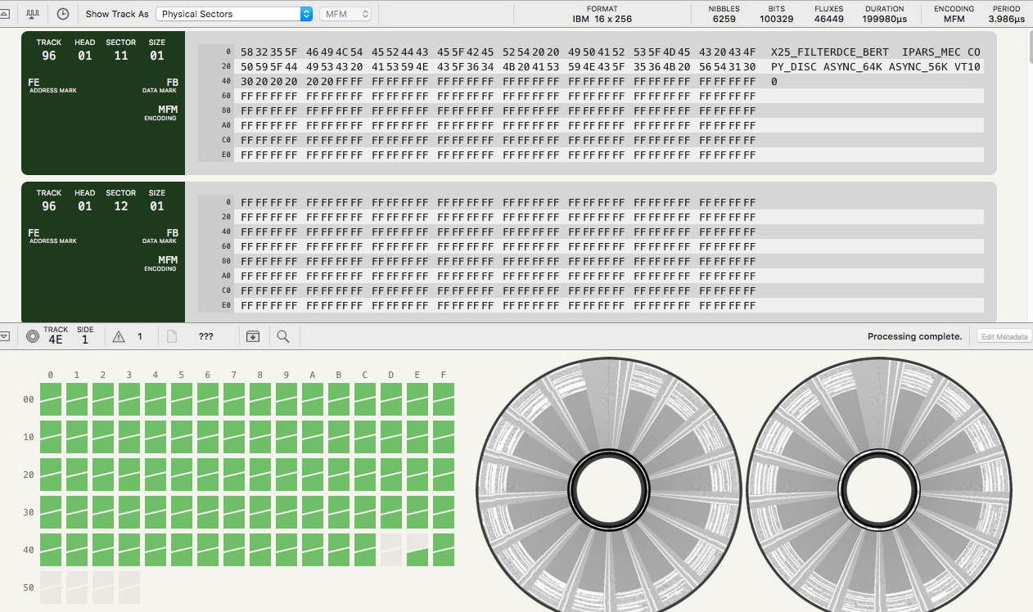Click the sector 12 header panel
The image size is (1033, 612).
[103, 254]
